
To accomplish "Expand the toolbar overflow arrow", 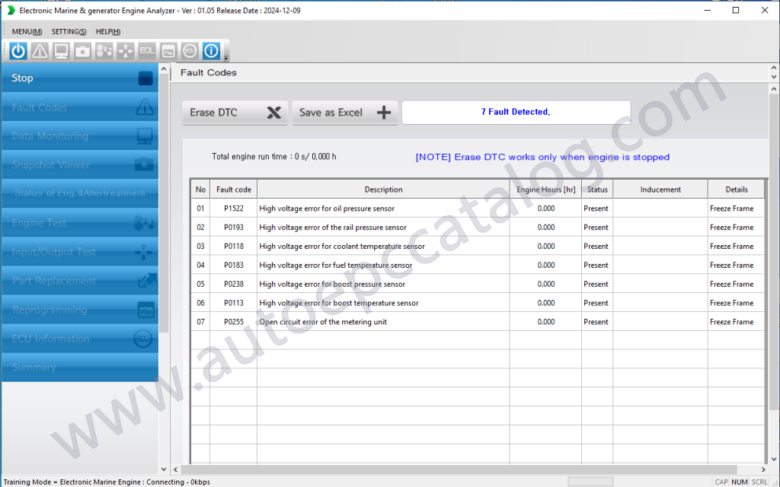I will coord(226,58).
